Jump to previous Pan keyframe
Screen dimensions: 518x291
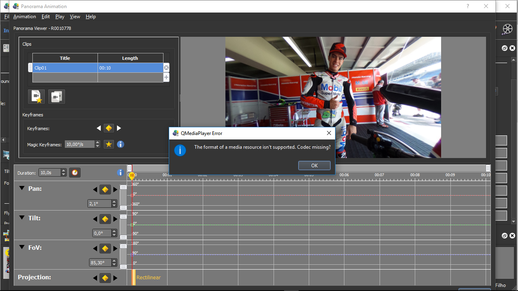click(95, 190)
